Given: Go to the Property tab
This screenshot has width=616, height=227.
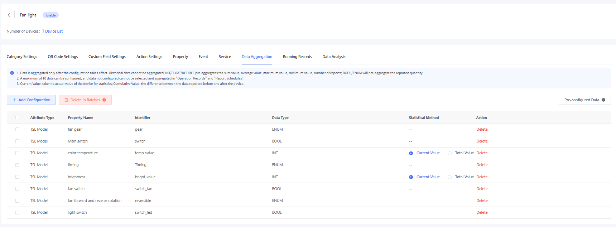Looking at the screenshot, I should tap(180, 57).
